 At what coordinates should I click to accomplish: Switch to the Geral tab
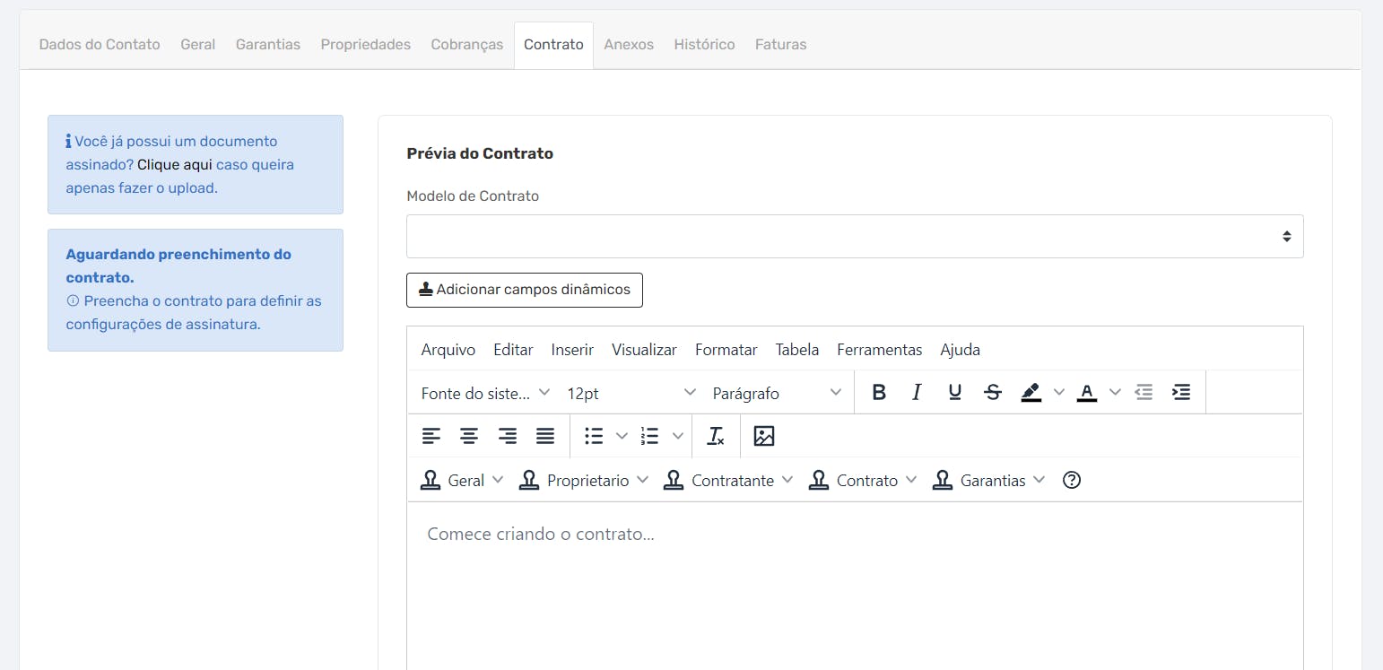(x=198, y=45)
